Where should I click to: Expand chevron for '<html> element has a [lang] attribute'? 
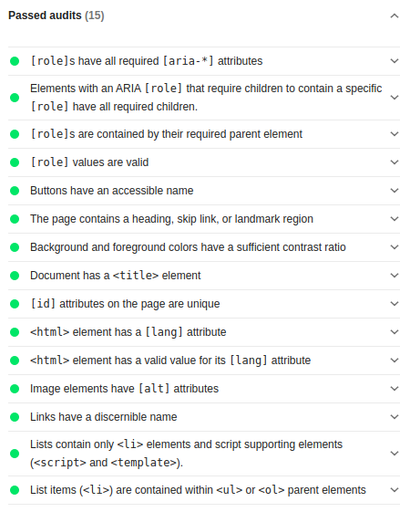(395, 332)
